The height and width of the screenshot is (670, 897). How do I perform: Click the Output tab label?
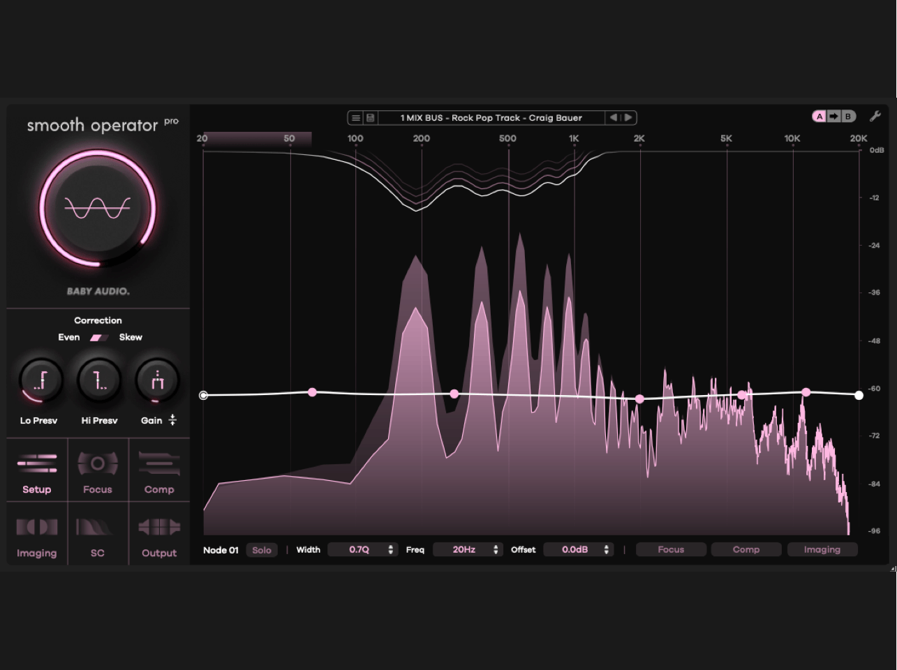coord(159,553)
